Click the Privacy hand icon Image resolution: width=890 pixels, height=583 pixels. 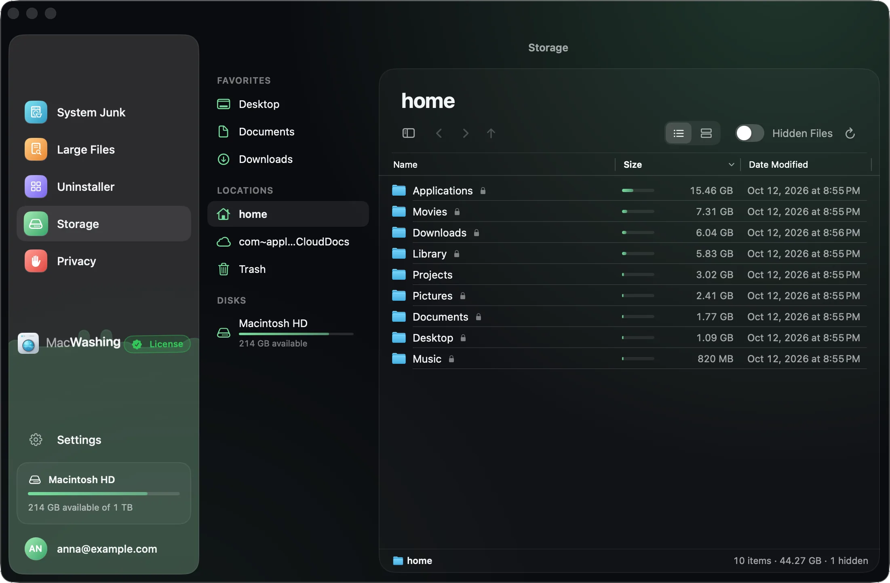point(36,261)
